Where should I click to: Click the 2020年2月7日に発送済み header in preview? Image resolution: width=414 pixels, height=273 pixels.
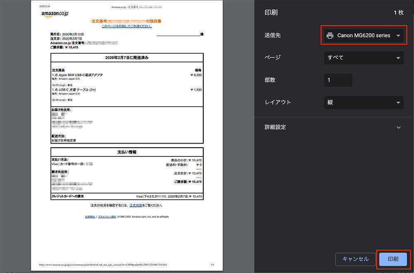pos(127,58)
